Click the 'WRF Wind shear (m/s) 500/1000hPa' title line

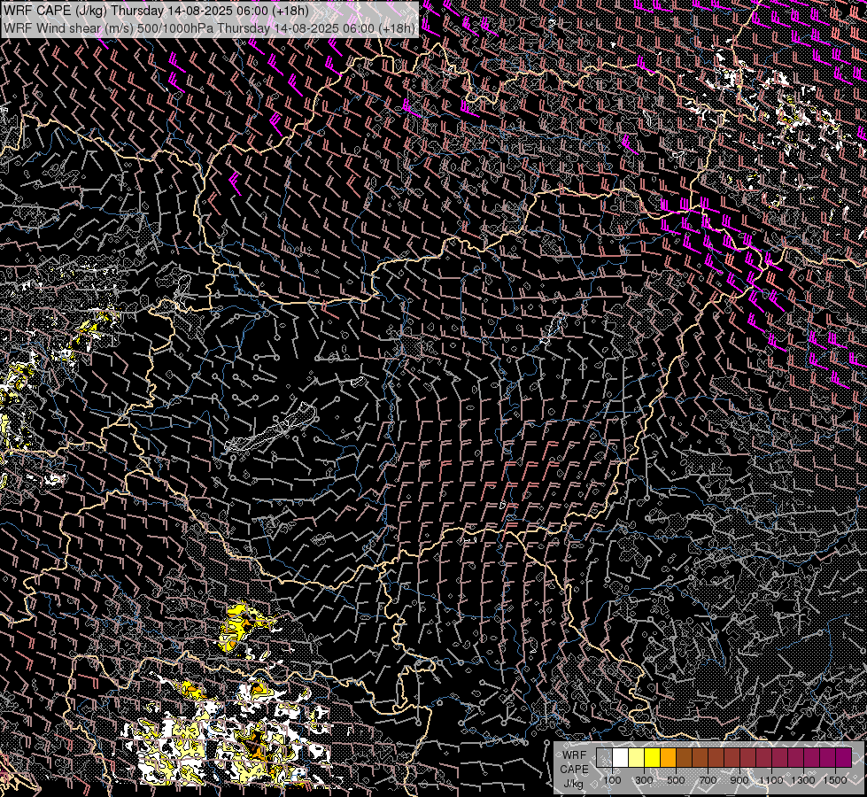209,28
